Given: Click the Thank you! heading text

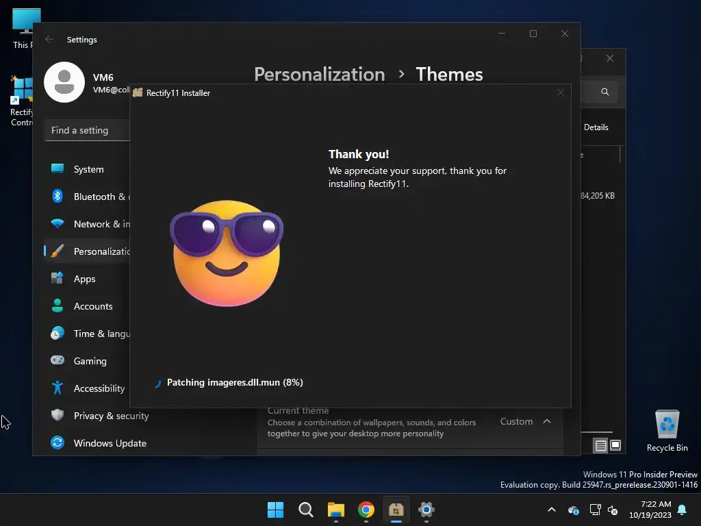Looking at the screenshot, I should (359, 154).
